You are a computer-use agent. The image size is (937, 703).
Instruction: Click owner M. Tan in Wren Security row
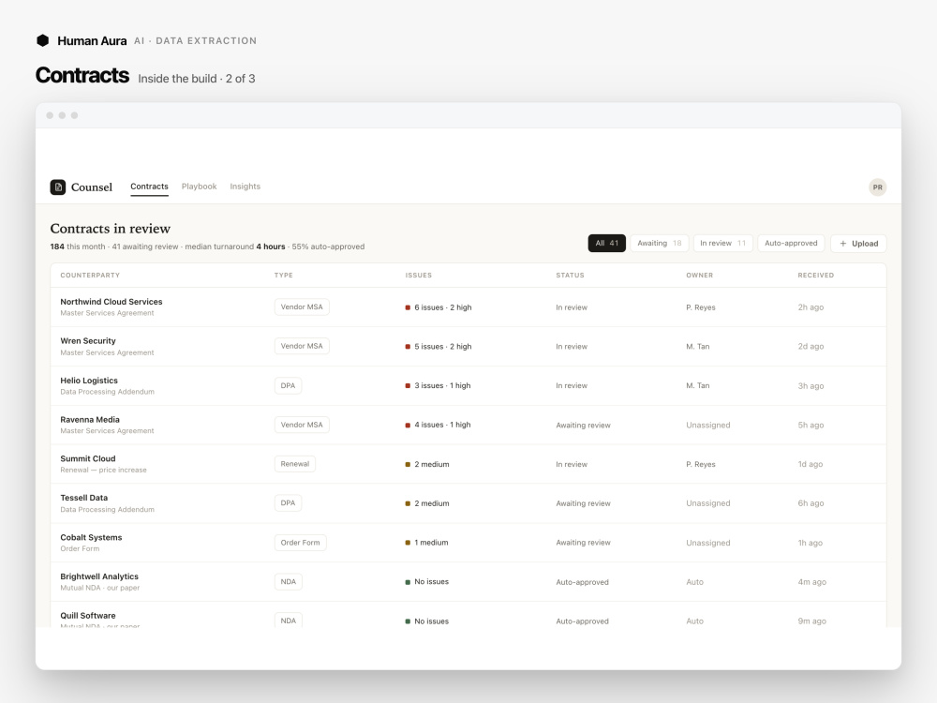tap(698, 346)
